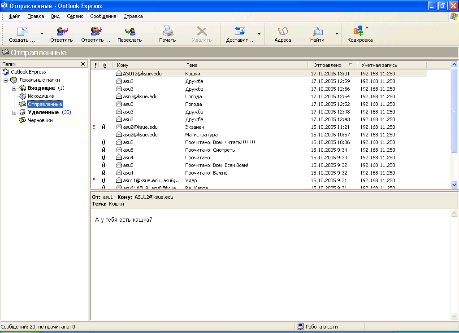The height and width of the screenshot is (333, 459).
Task: Expand the Удаленные folder node
Action: click(14, 113)
